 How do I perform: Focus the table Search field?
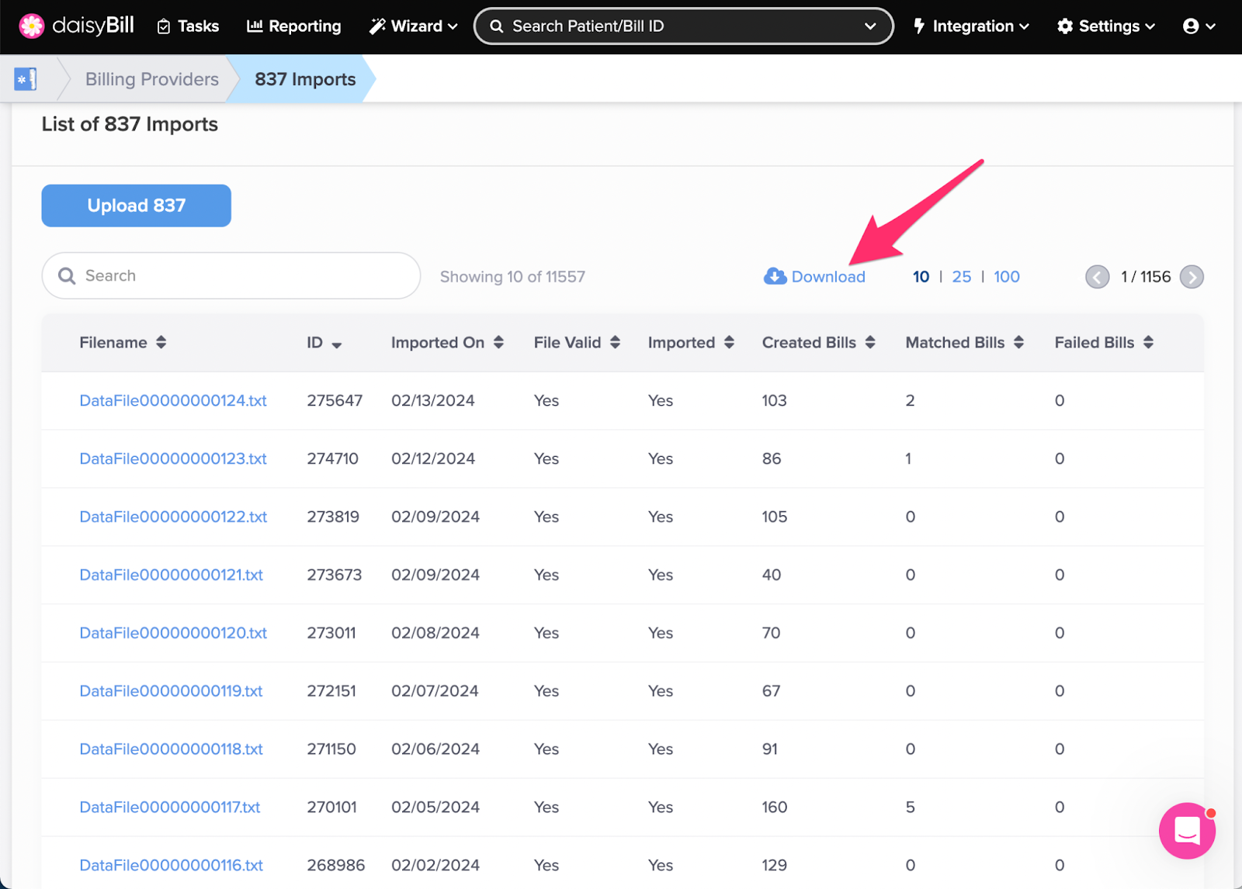point(231,275)
